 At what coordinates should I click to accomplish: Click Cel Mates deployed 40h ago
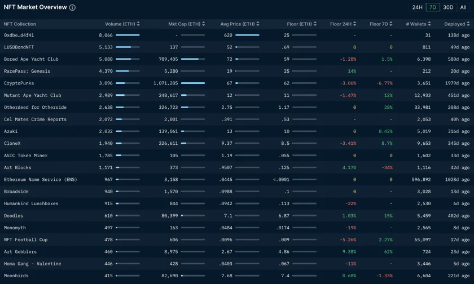[460, 119]
